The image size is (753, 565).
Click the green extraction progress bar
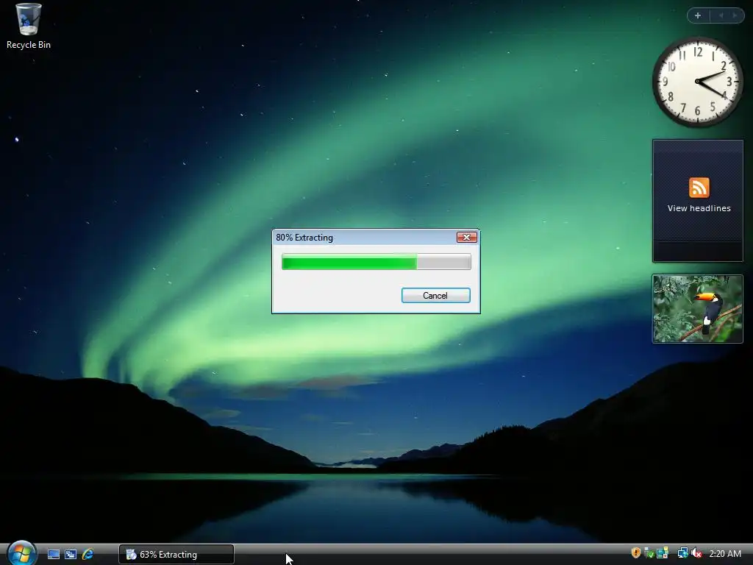(x=376, y=262)
